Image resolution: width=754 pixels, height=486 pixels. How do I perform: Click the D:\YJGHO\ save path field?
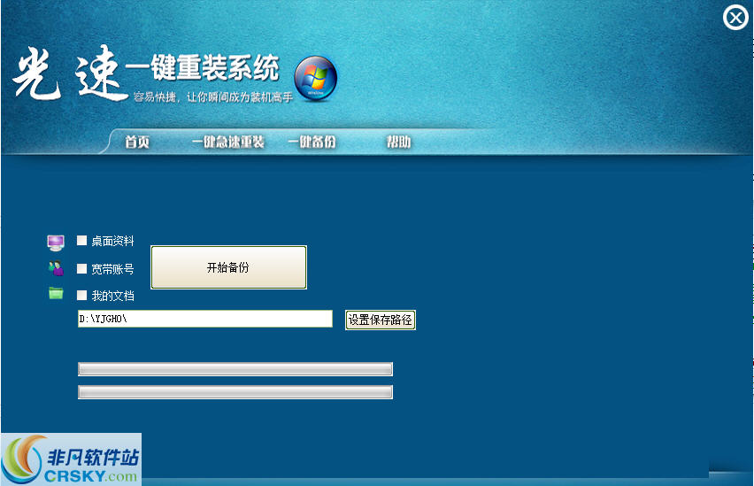click(204, 319)
